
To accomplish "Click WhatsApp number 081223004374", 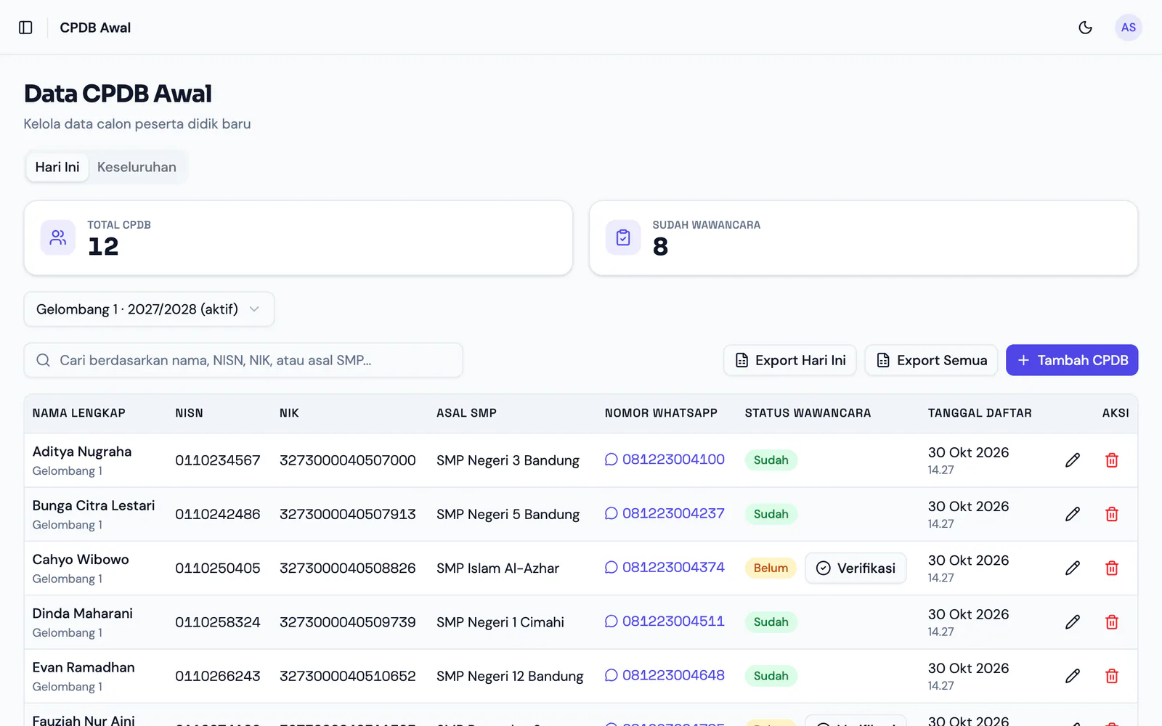I will (665, 567).
